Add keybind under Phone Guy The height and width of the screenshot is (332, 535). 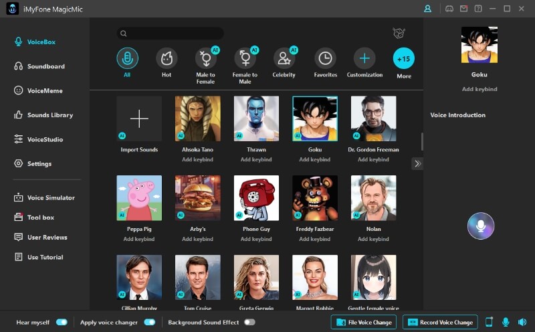(256, 239)
